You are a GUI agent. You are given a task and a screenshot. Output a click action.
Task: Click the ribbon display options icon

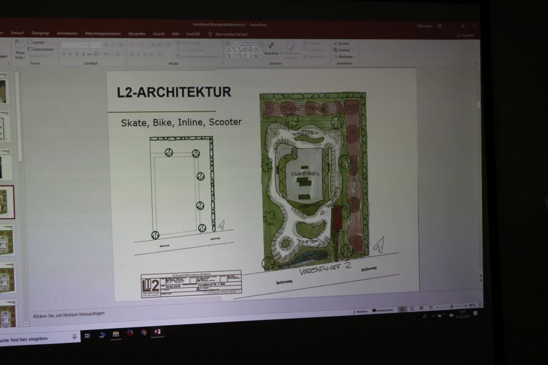439,26
